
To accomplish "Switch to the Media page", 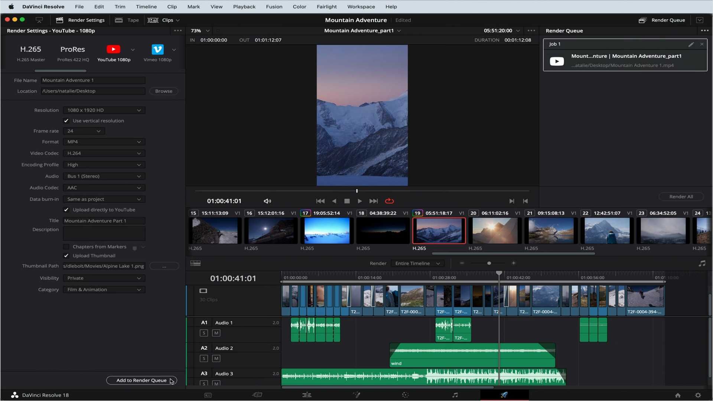I will (x=208, y=395).
